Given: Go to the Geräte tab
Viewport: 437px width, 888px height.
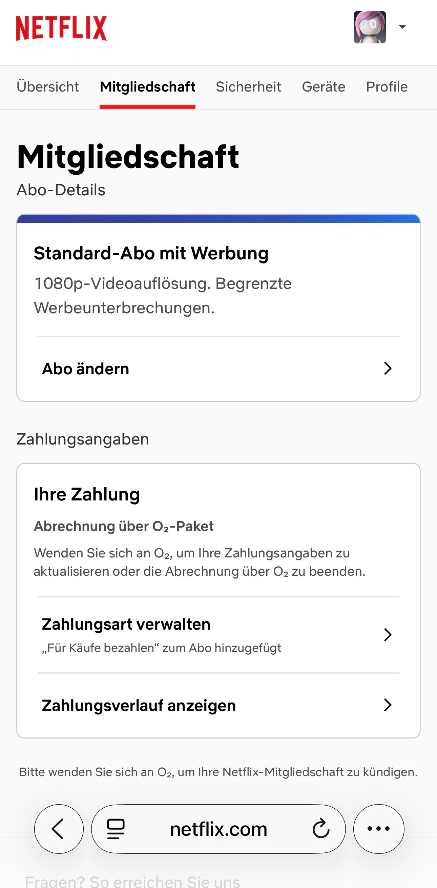Looking at the screenshot, I should pyautogui.click(x=324, y=87).
